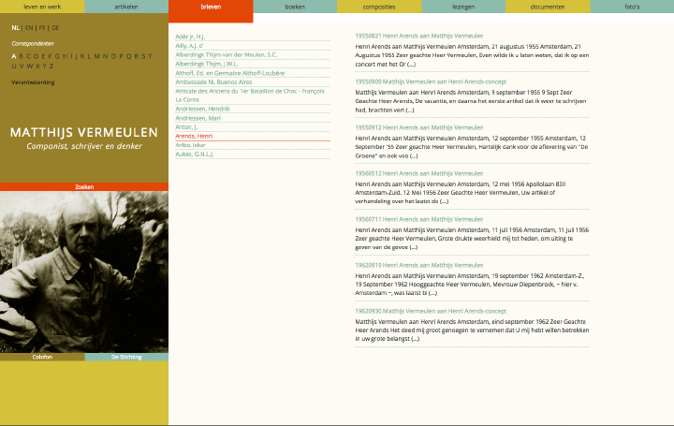Click the Vermeulen portrait photo
Viewport: 674px width, 426px height.
pyautogui.click(x=84, y=272)
